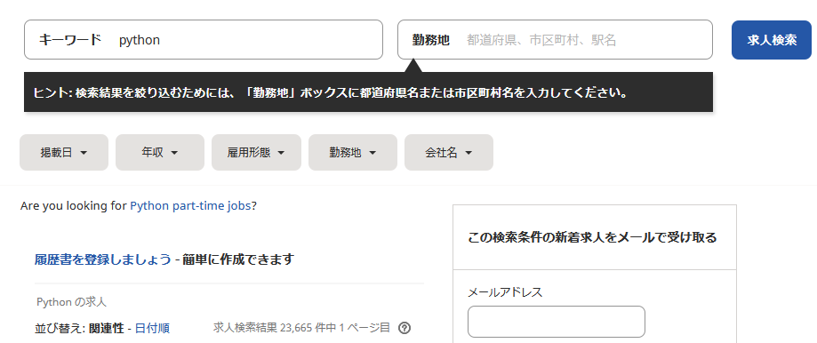Click the 雇用形態 dropdown arrow icon
The height and width of the screenshot is (343, 817).
tap(281, 153)
